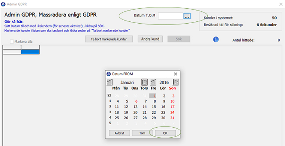
Task: Select Sunday January 17
Action: [173, 107]
